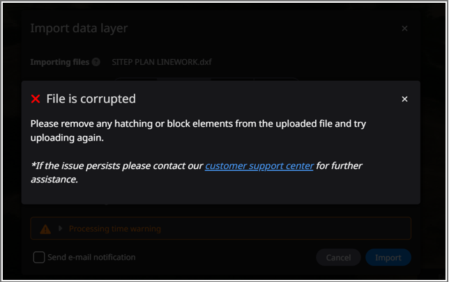Click the Importing files label

point(59,62)
